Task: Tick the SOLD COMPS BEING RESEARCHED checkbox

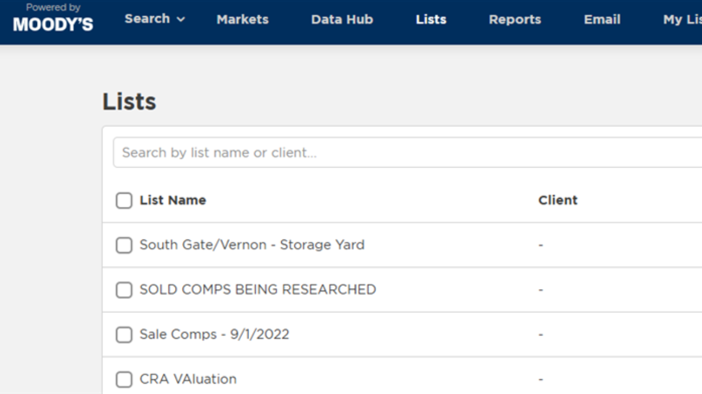Action: tap(124, 290)
